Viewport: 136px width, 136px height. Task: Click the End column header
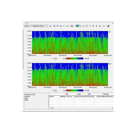(x=89, y=94)
